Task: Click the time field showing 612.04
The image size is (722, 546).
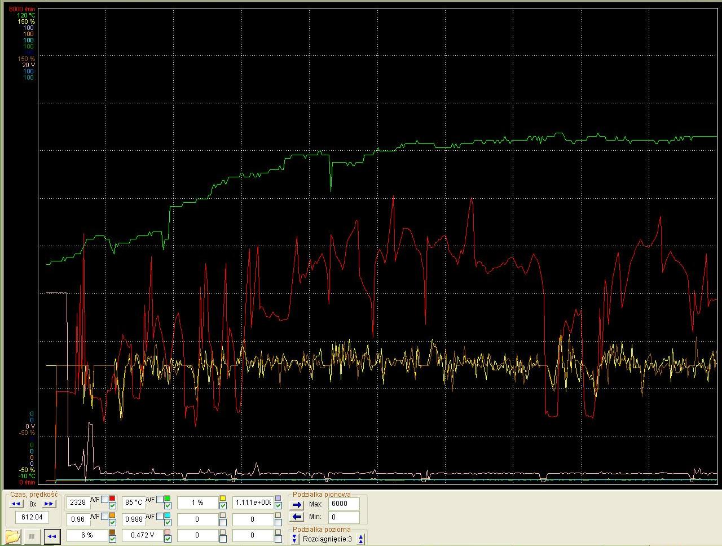Action: [32, 517]
